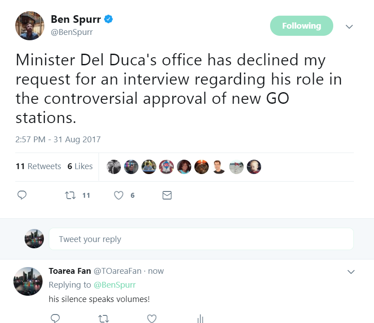Toggle the Following button
The width and height of the screenshot is (374, 323).
[x=301, y=26]
